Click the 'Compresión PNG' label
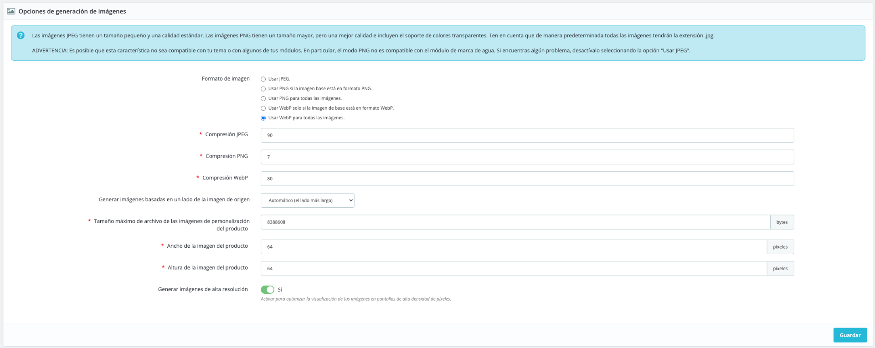Viewport: 875px width, 348px height. [226, 156]
